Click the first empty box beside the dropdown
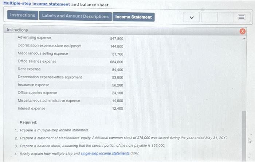 (209, 17)
